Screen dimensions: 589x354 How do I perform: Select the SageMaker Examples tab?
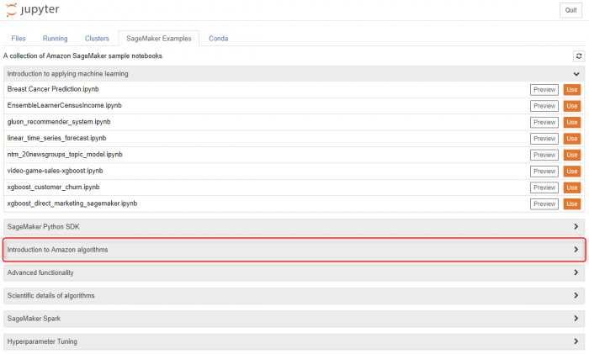[159, 39]
